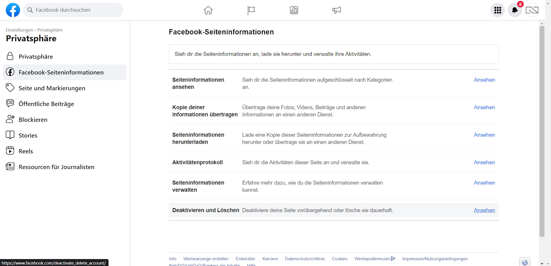Open Seite und Markierungen settings
551x266 pixels.
(x=65, y=88)
